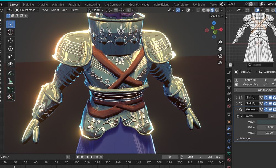Click the Apply All button
Viewport: 276px width, 168px height.
(x=248, y=80)
